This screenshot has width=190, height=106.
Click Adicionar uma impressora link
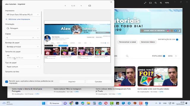point(18,19)
